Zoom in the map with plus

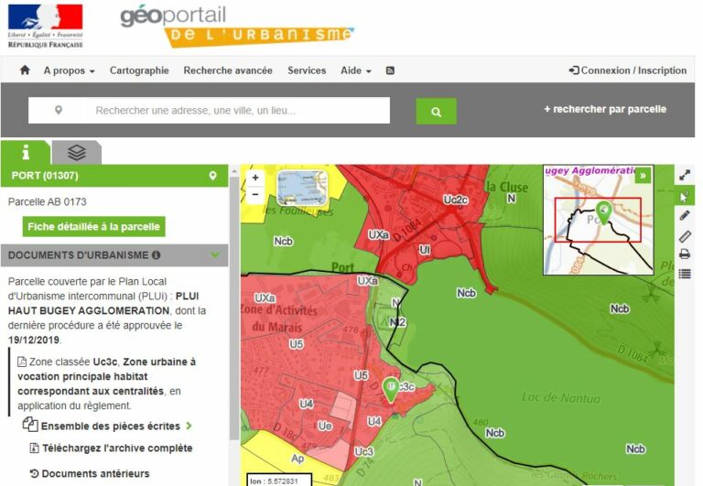pos(255,178)
